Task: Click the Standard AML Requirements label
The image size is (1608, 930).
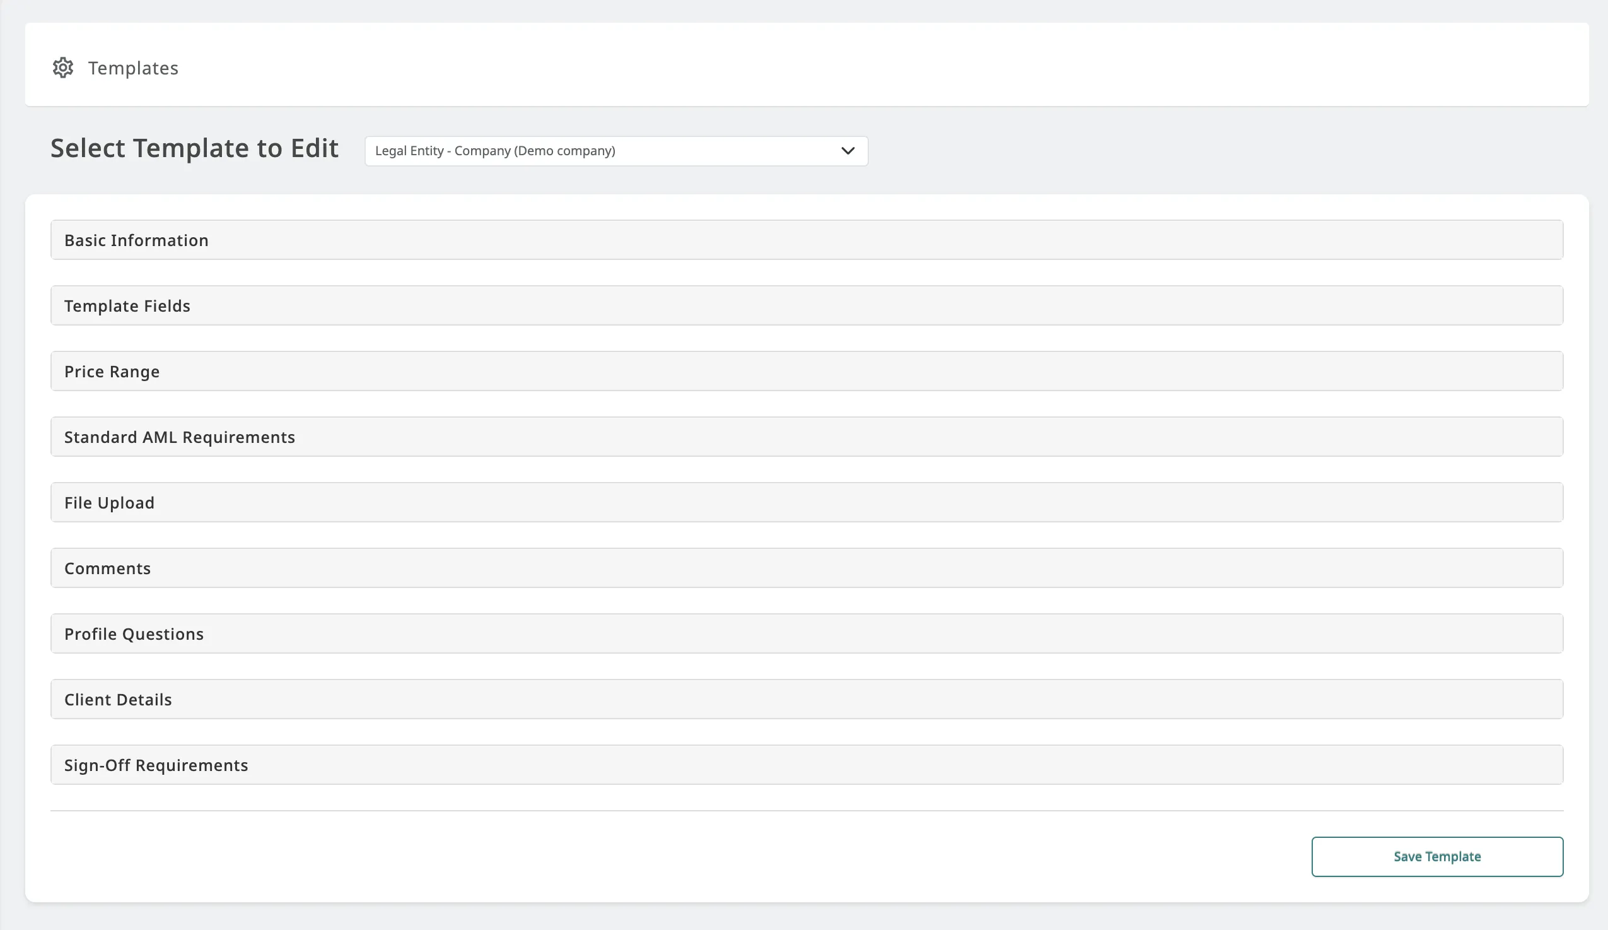Action: tap(179, 437)
